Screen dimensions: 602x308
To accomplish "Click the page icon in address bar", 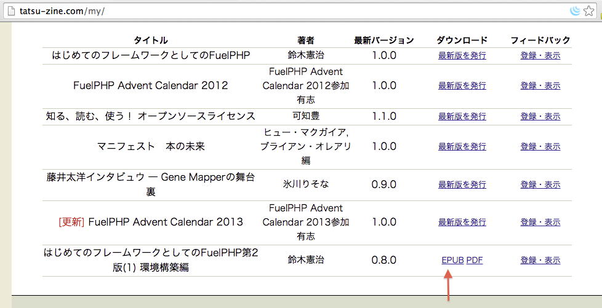I will (12, 10).
